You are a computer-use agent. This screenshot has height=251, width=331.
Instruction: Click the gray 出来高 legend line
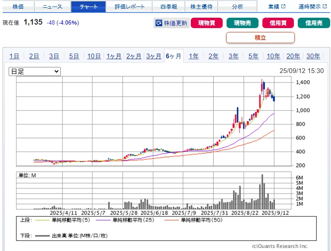point(42,236)
